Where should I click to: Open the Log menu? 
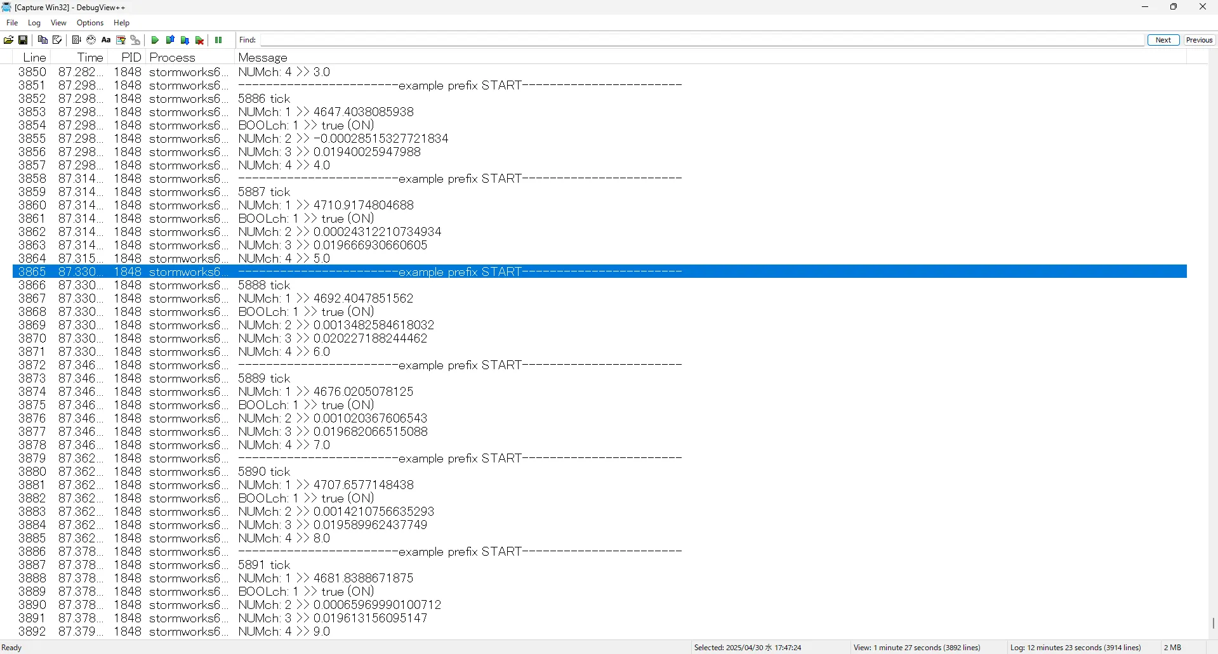pos(34,23)
